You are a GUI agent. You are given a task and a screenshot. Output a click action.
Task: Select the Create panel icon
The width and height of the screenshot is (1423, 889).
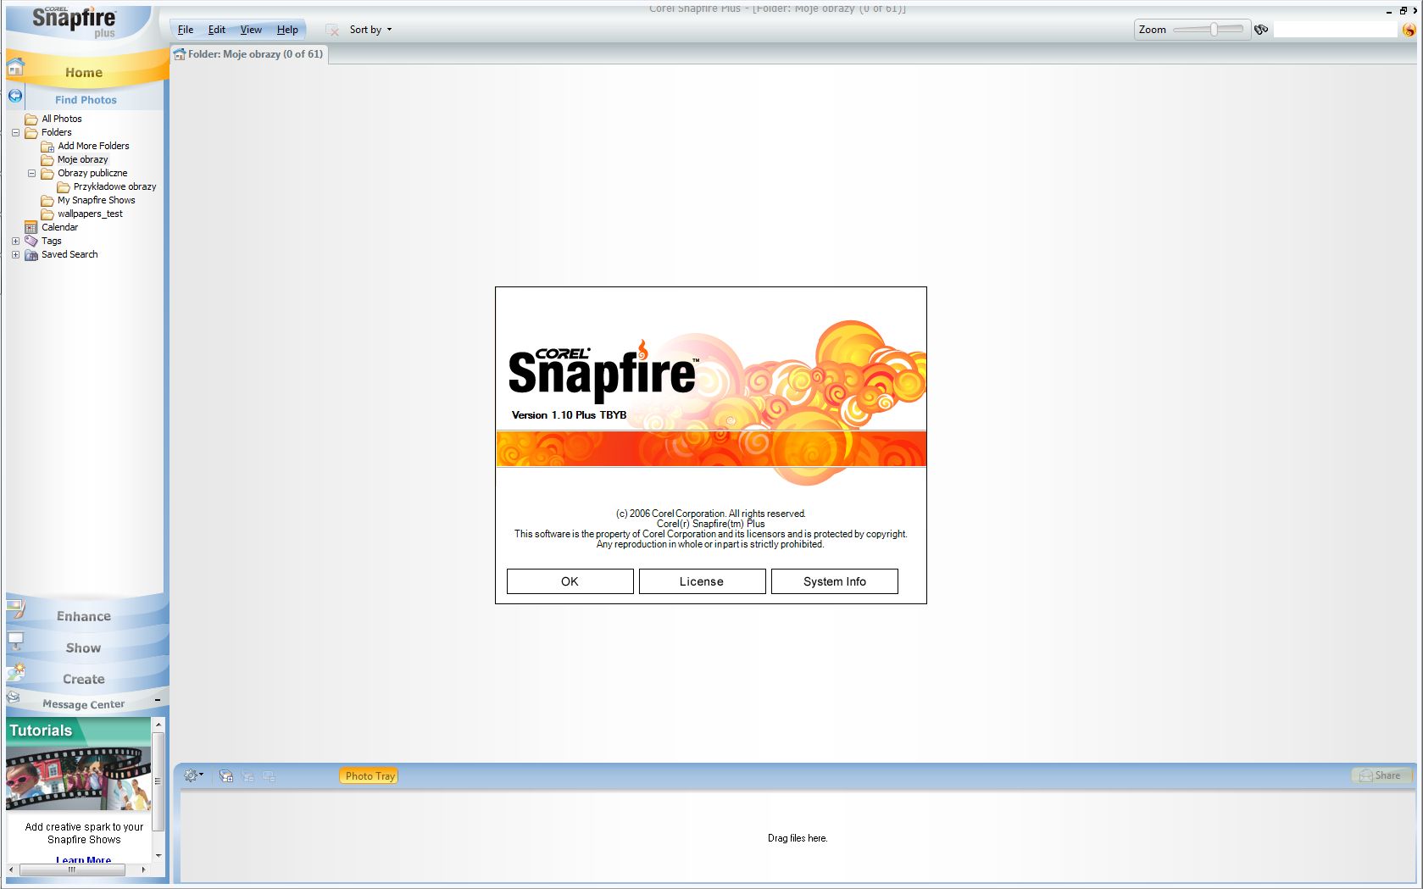(16, 670)
